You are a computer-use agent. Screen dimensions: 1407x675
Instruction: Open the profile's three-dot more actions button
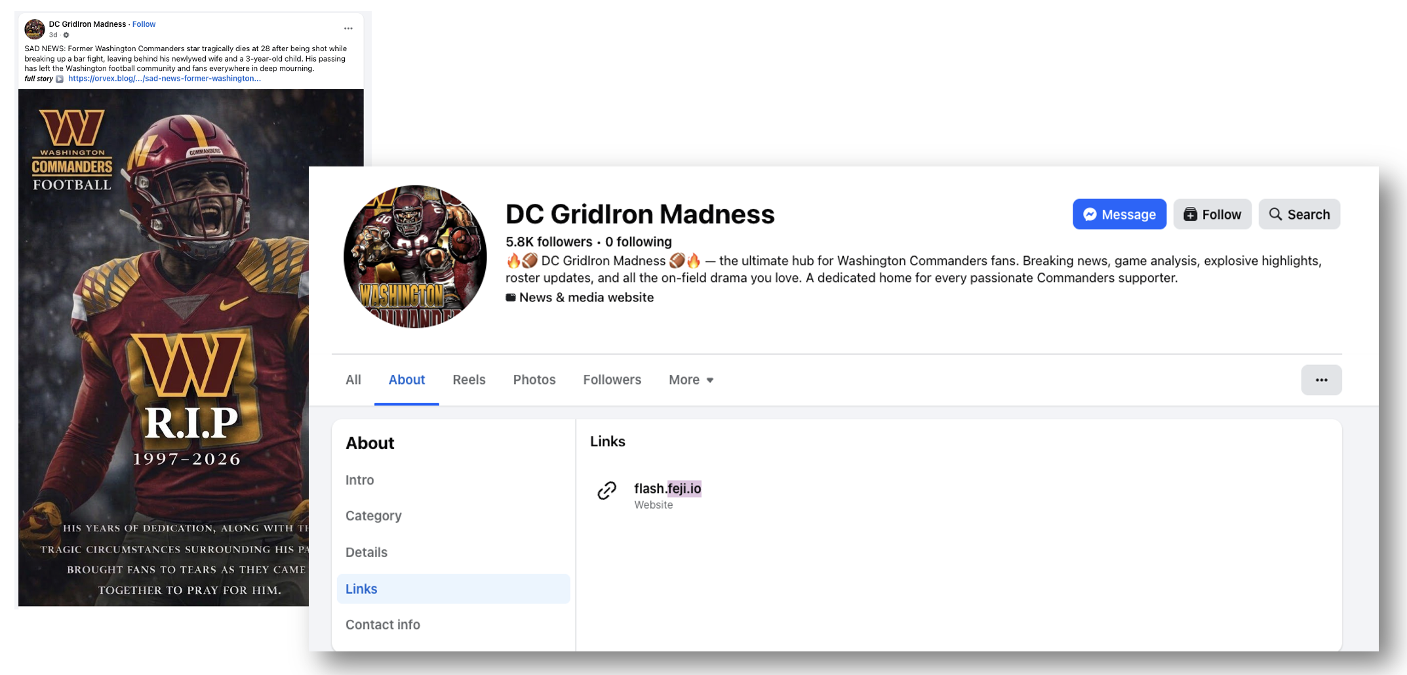click(x=1320, y=380)
